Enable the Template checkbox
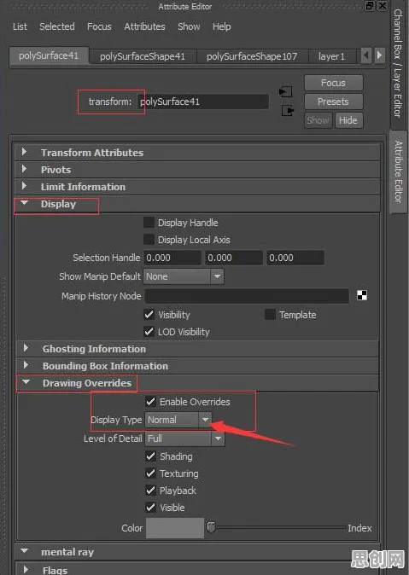Viewport: 409px width, 575px height. pyautogui.click(x=270, y=315)
